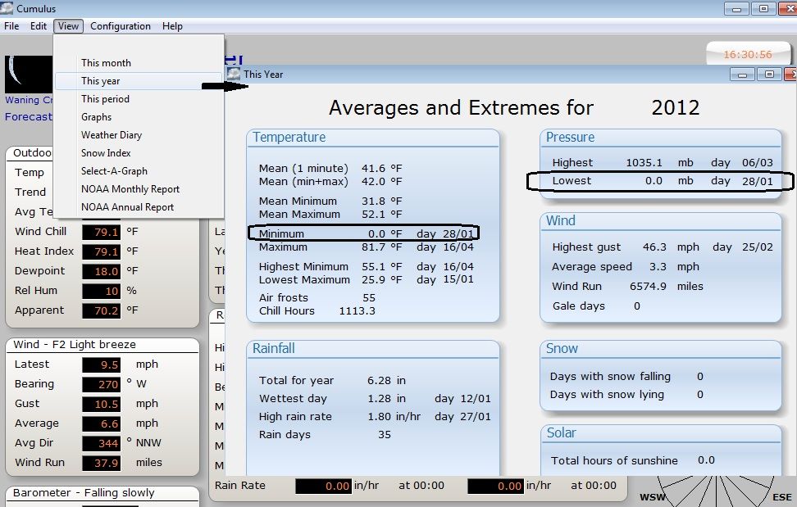Minimize the This Year window

point(745,74)
